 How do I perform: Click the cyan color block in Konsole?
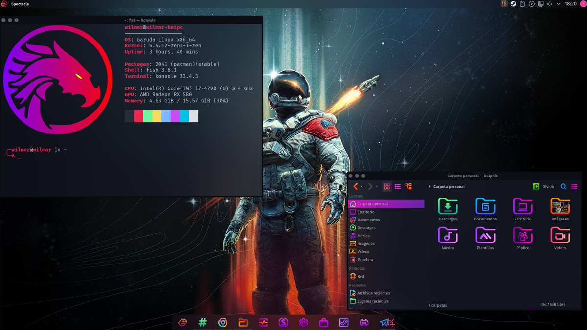[184, 116]
